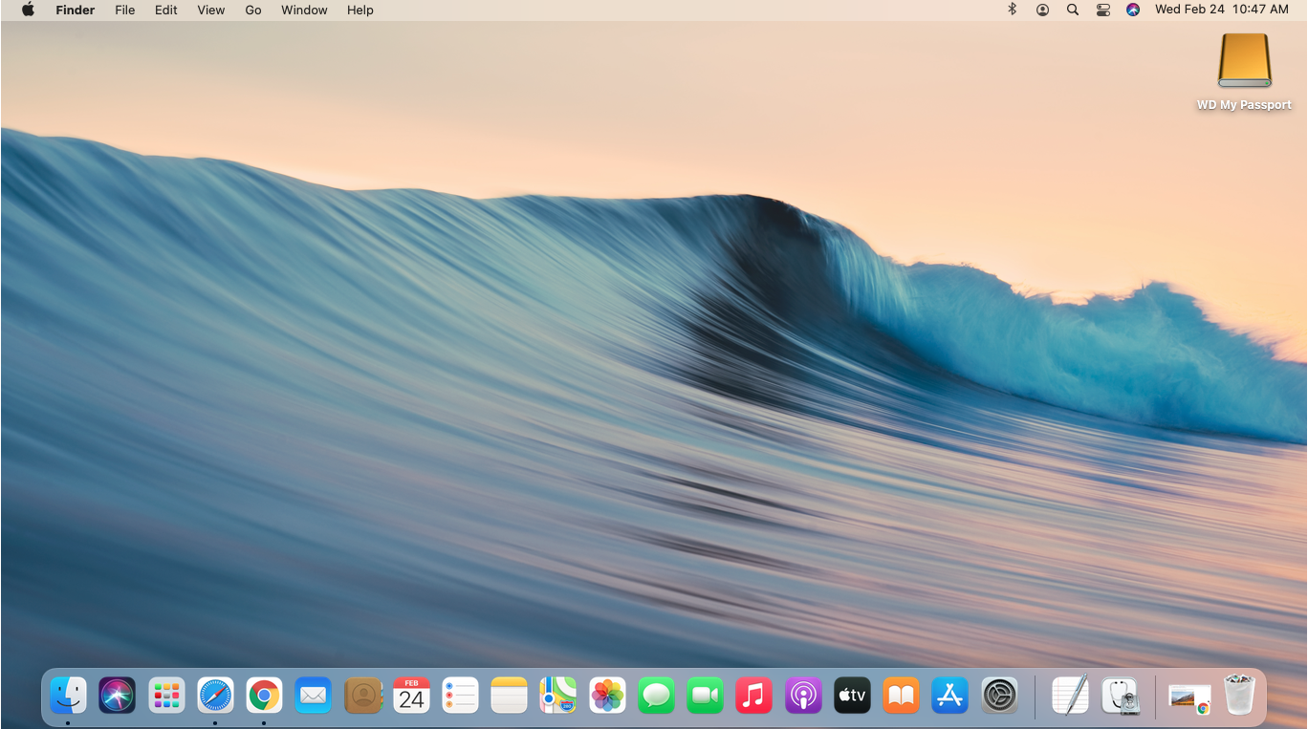Launch Apple TV from the Dock
Viewport: 1308px width, 729px height.
[x=852, y=695]
